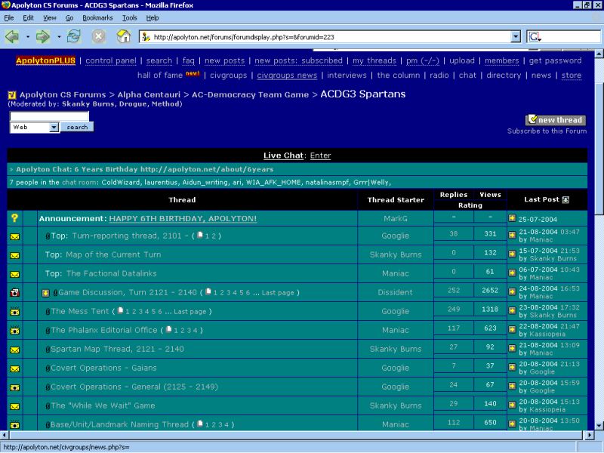604x453 pixels.
Task: Click the Forward navigation arrow
Action: pyautogui.click(x=42, y=36)
